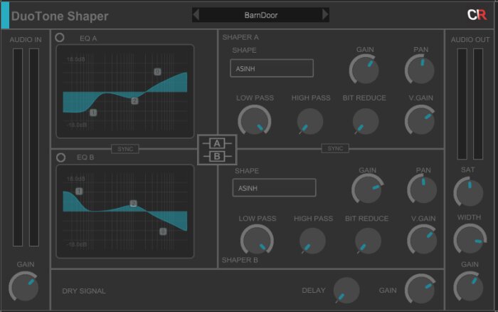This screenshot has height=312, width=498.
Task: Click the A/B routing switch icon
Action: click(x=217, y=150)
